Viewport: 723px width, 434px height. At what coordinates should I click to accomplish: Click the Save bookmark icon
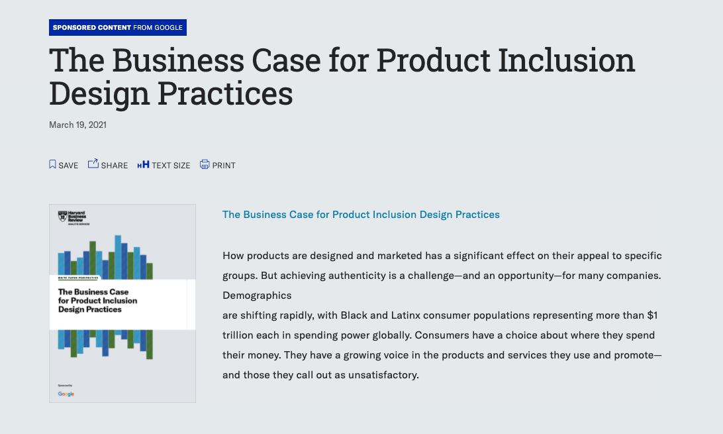(x=52, y=164)
